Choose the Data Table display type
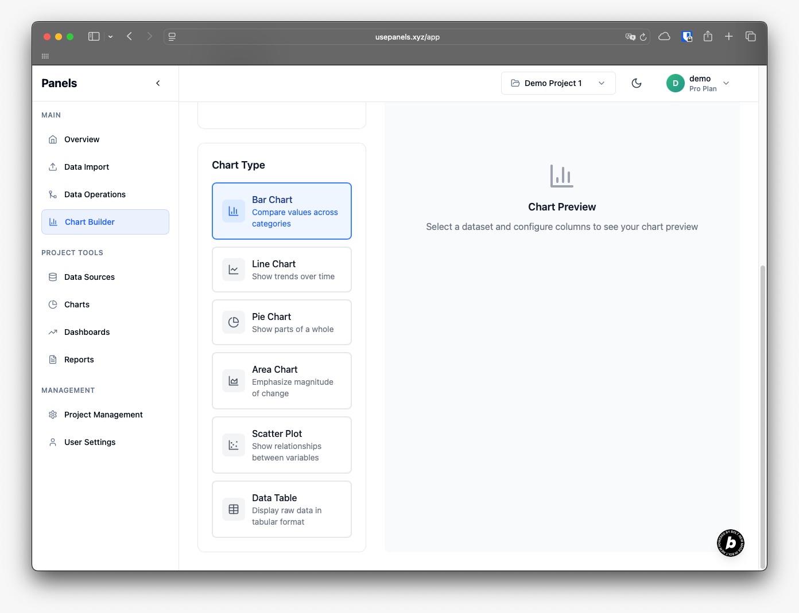Screen dimensions: 799x613 coord(282,509)
